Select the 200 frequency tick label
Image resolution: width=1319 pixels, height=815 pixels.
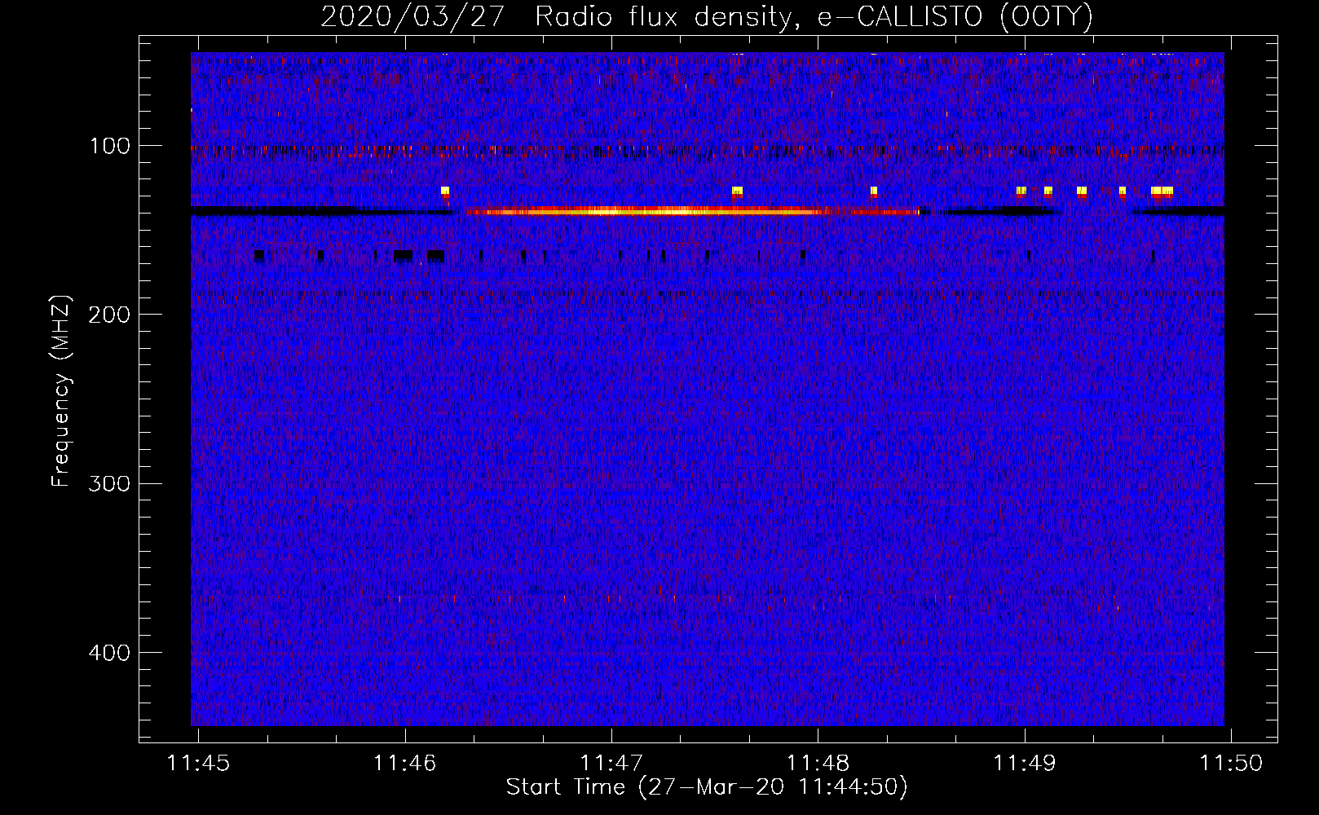pyautogui.click(x=110, y=315)
